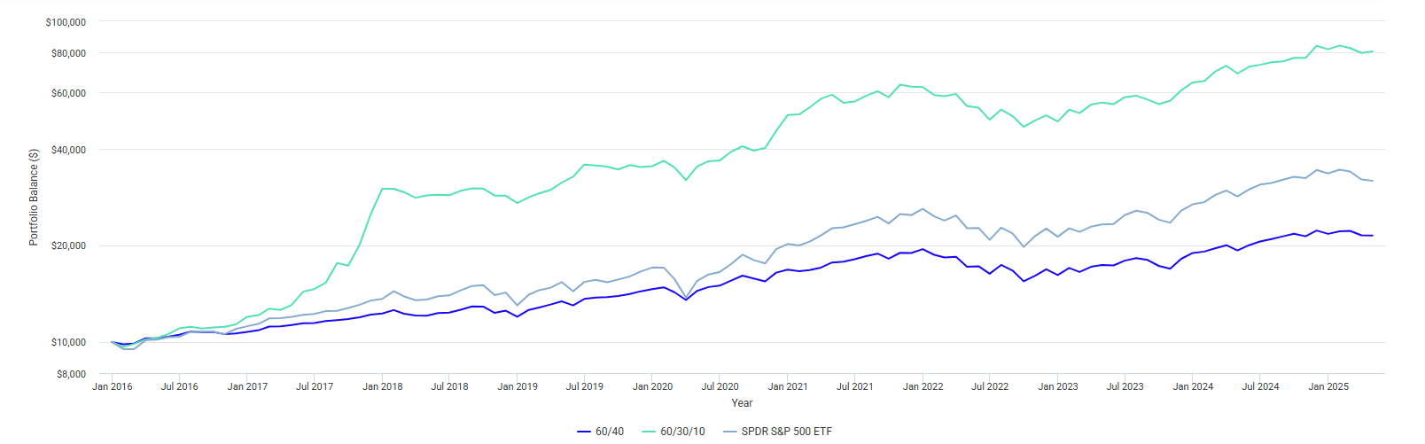Viewport: 1425px width, 444px height.
Task: Click the $100,000 y-axis label
Action: pos(66,22)
